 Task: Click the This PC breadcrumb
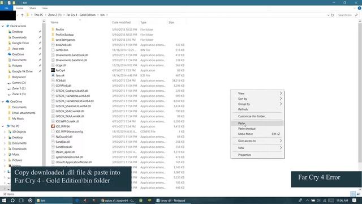click(x=38, y=15)
